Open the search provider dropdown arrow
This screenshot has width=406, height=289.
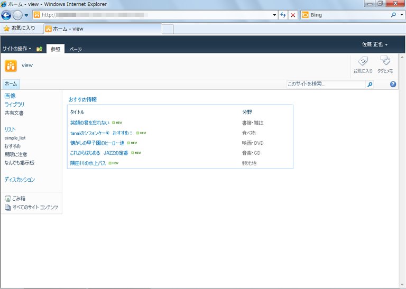pos(402,15)
